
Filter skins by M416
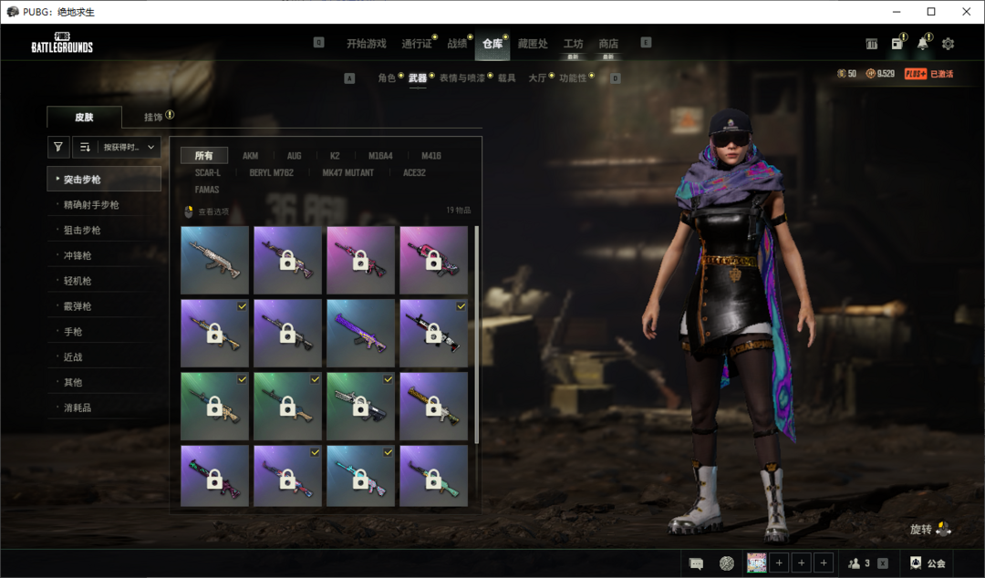430,156
